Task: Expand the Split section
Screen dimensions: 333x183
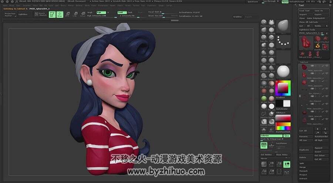Action: 302,163
